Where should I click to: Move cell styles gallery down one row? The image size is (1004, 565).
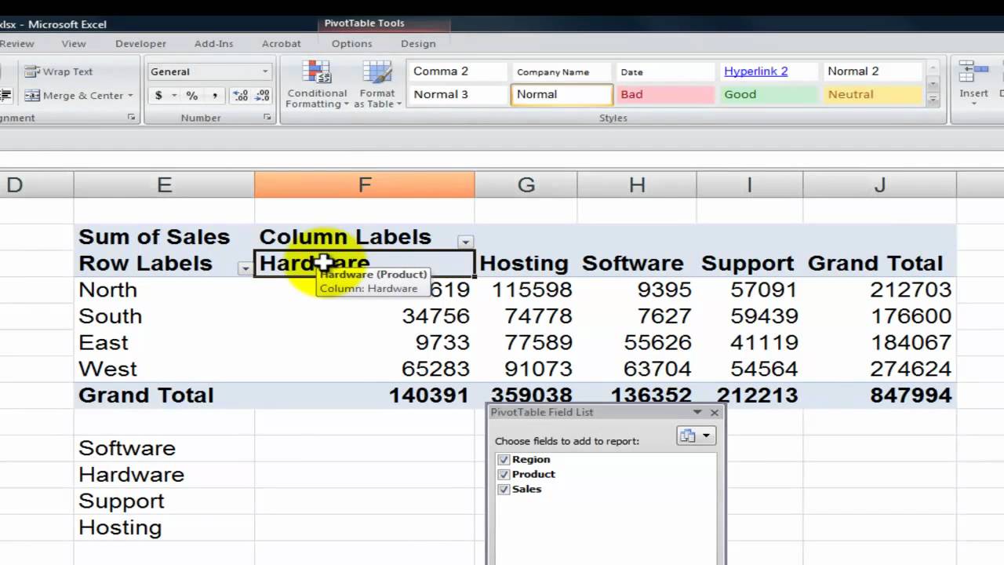coord(933,83)
